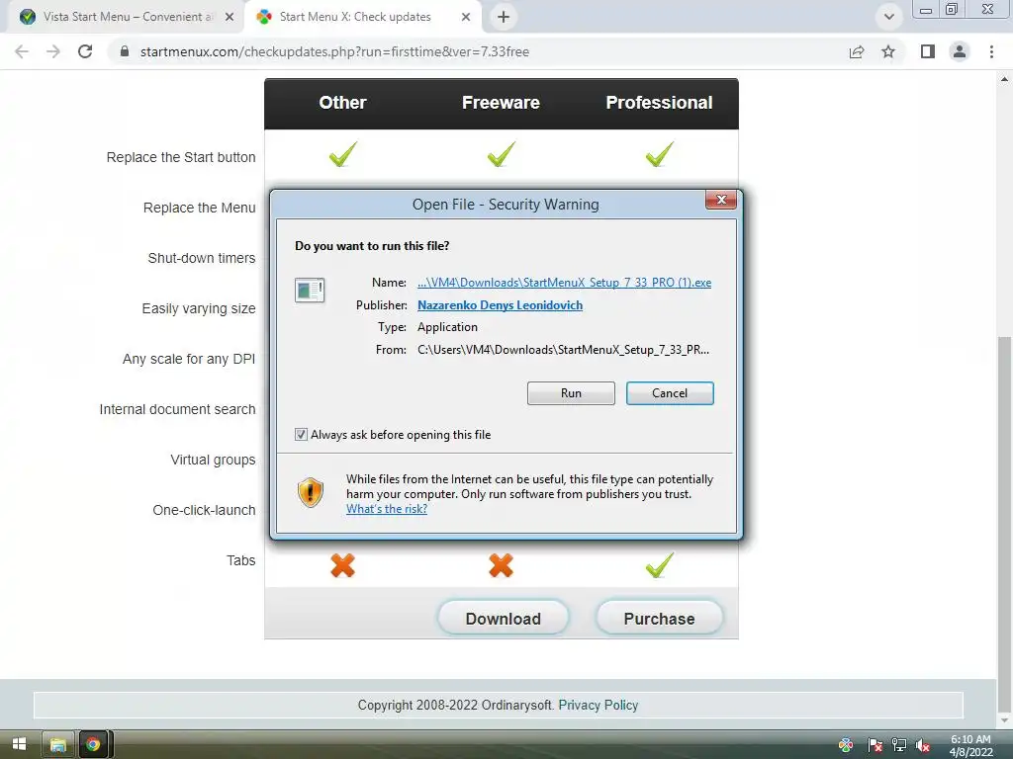
Task: Click the security shield warning icon
Action: pos(310,492)
